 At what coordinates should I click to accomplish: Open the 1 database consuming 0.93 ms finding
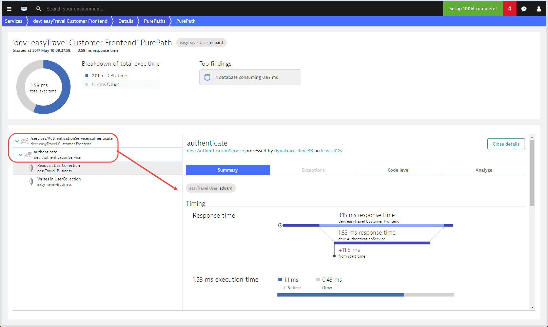click(250, 77)
